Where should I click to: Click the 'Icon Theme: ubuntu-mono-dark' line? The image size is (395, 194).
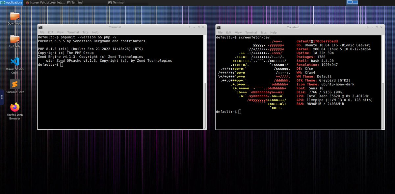click(x=325, y=84)
